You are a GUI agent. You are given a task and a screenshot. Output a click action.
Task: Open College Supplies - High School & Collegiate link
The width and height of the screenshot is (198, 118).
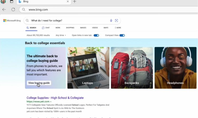55,98
